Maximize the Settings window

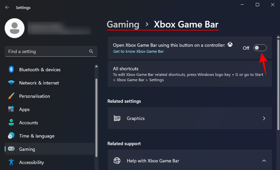[x=257, y=5]
